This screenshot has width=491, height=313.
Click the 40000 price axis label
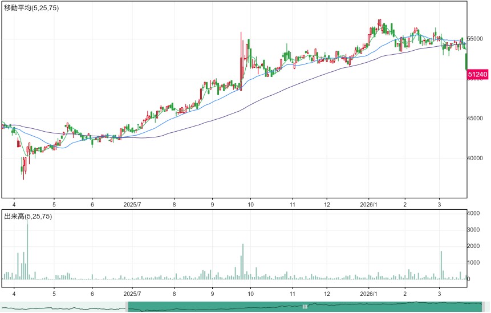coord(475,158)
